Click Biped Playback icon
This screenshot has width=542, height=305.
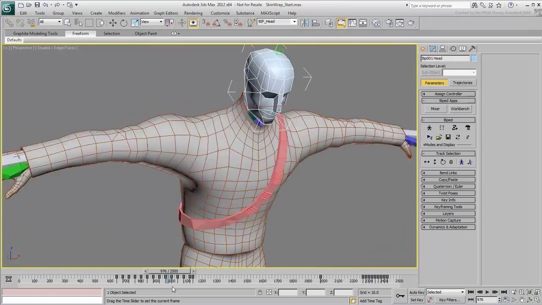(x=429, y=137)
